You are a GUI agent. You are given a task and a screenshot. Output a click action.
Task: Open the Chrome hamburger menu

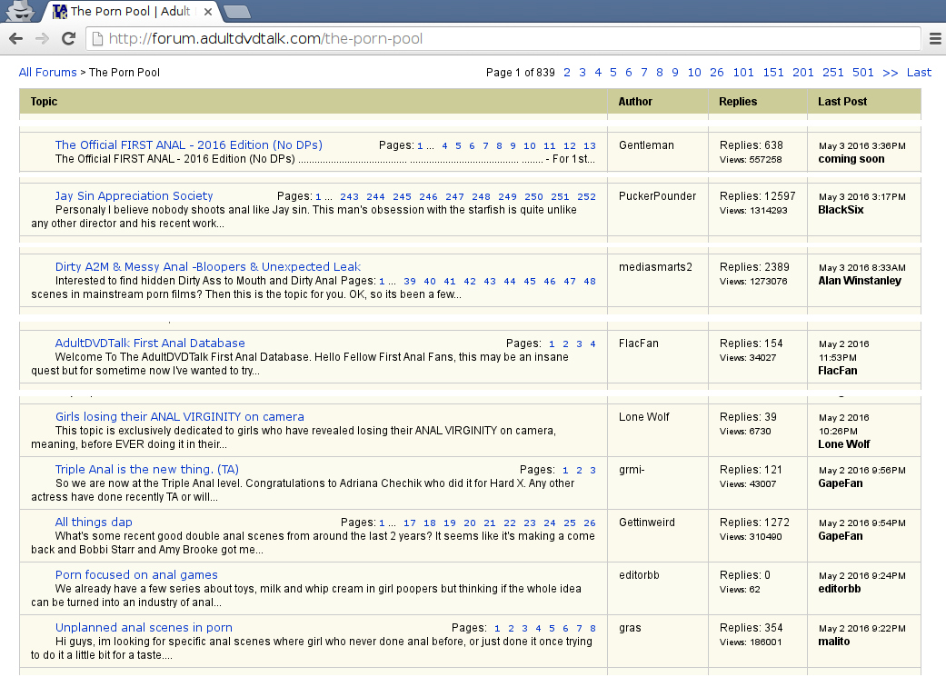(x=935, y=38)
